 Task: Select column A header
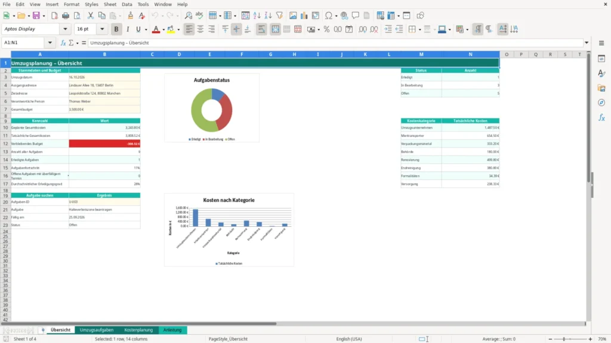click(x=40, y=54)
